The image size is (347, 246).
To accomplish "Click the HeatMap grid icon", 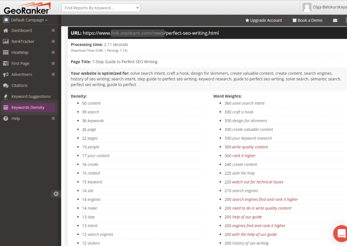I will 6,52.
